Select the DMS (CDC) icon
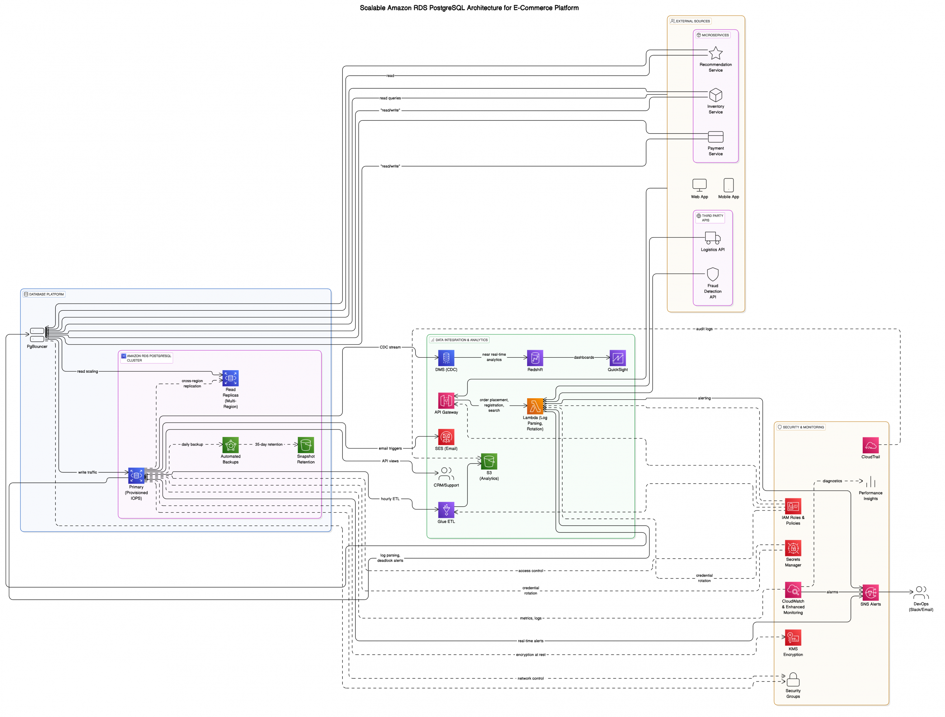 [x=446, y=358]
